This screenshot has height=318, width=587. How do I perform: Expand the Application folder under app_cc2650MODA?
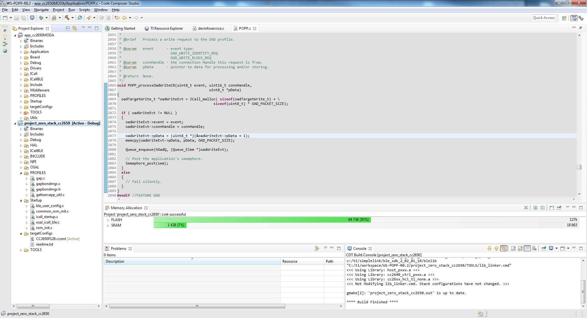[21, 52]
